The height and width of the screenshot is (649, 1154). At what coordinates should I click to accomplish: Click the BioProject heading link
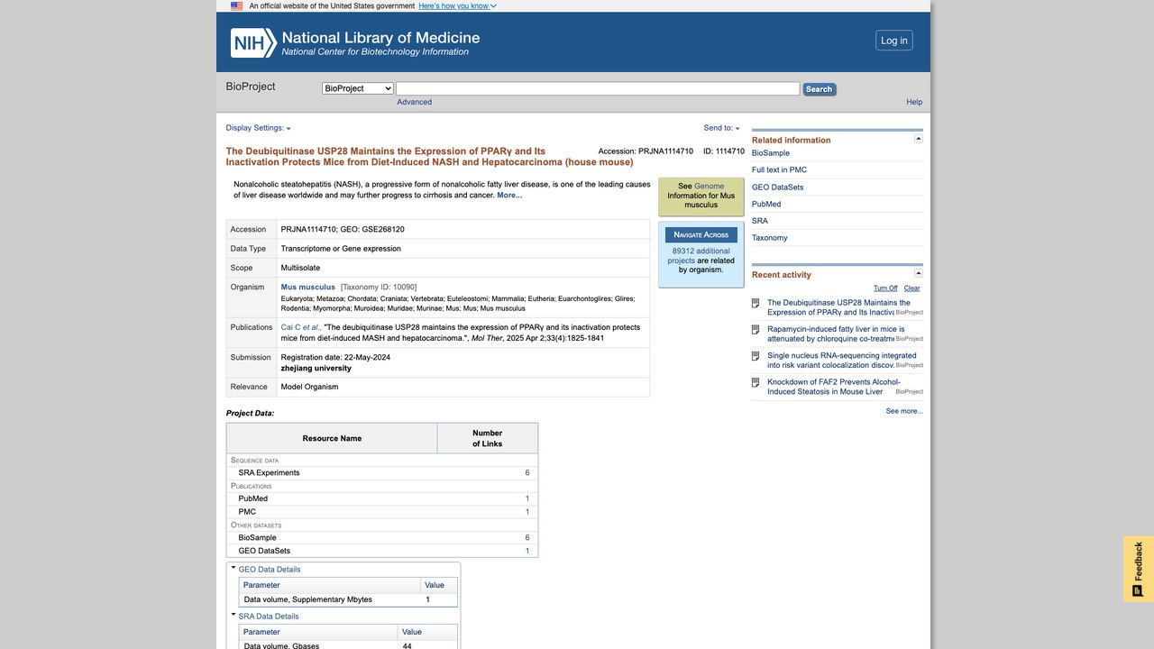click(251, 87)
